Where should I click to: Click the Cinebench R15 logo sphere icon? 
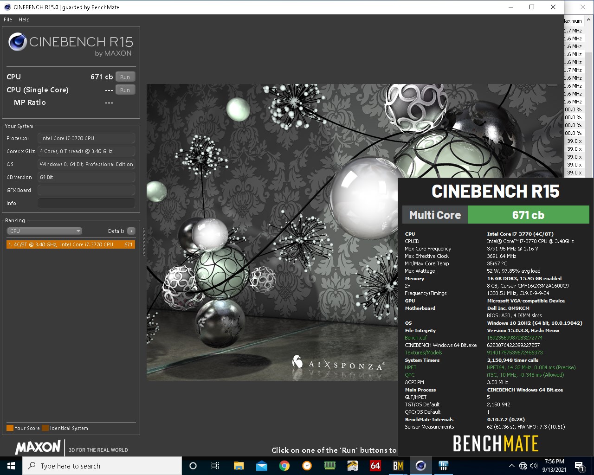tap(18, 42)
